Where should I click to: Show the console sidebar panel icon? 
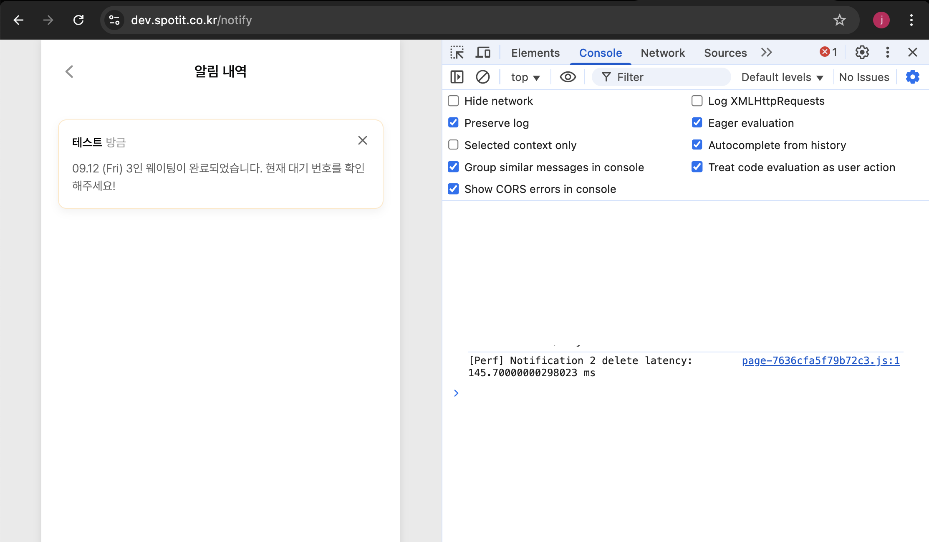point(457,77)
